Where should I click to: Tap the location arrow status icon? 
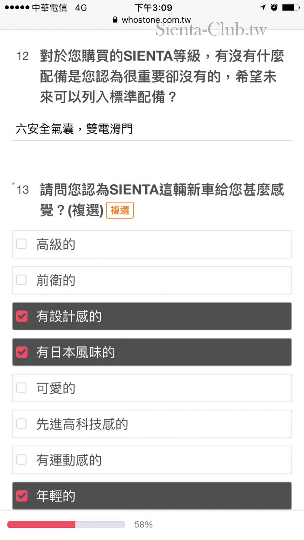[263, 7]
